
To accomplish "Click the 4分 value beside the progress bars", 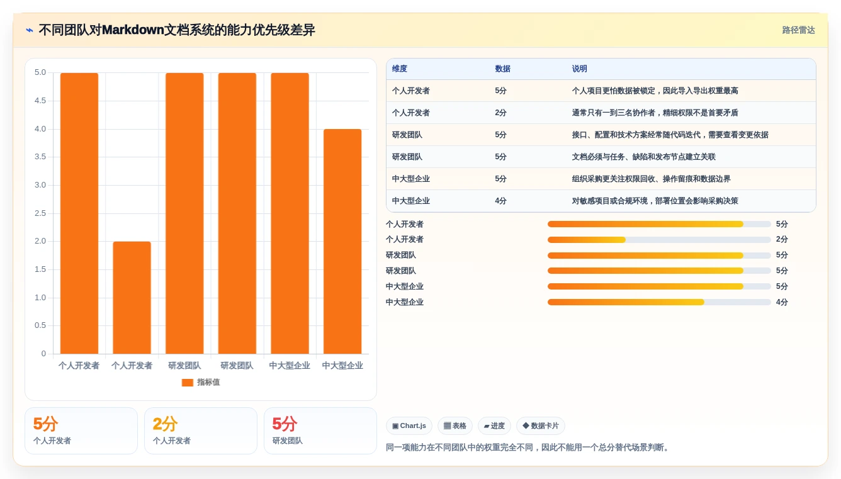I will click(782, 302).
